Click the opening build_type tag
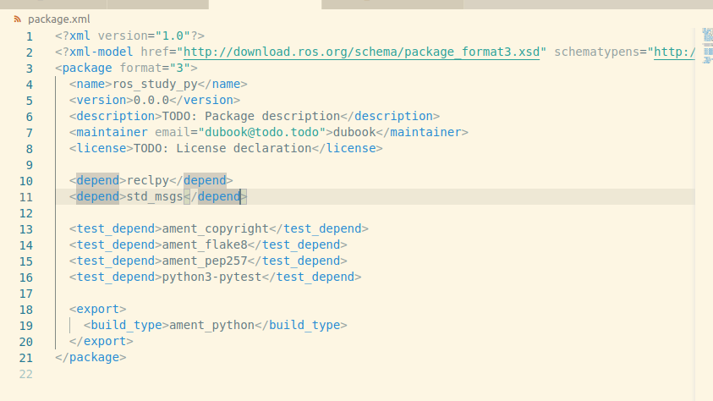 click(x=126, y=325)
